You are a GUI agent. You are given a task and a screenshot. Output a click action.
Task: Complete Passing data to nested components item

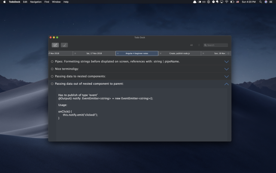click(x=52, y=76)
